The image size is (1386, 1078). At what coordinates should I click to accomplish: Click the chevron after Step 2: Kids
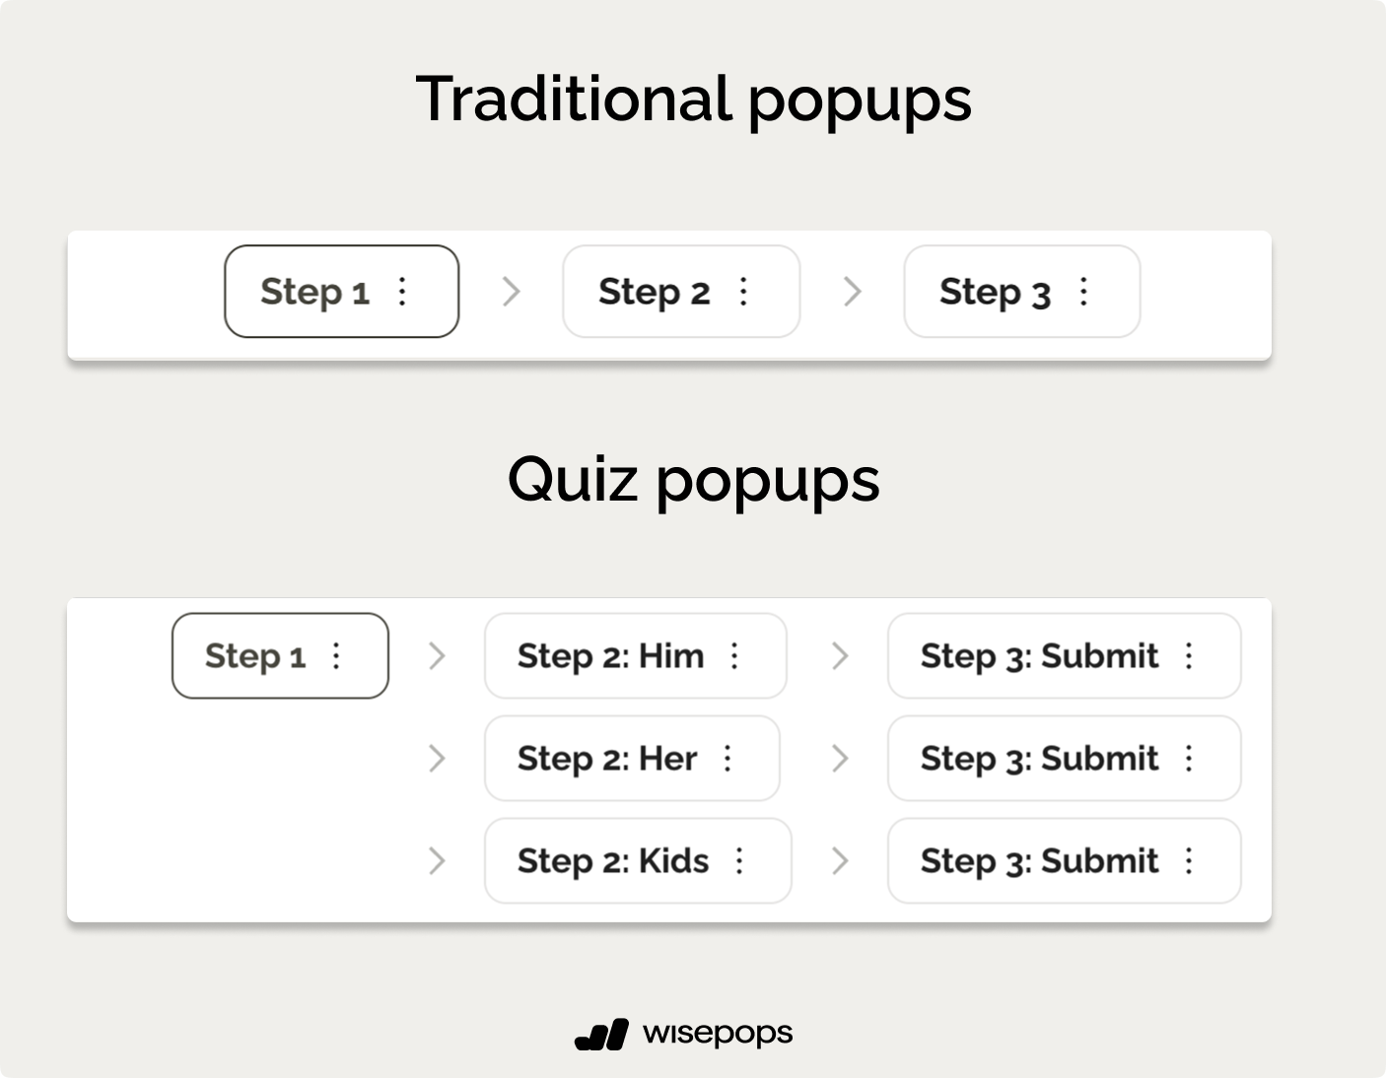tap(840, 861)
